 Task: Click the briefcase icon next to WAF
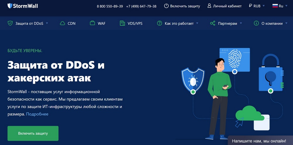(92, 23)
